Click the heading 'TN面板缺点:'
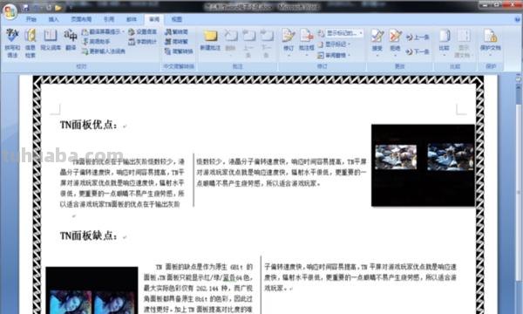 [x=89, y=235]
